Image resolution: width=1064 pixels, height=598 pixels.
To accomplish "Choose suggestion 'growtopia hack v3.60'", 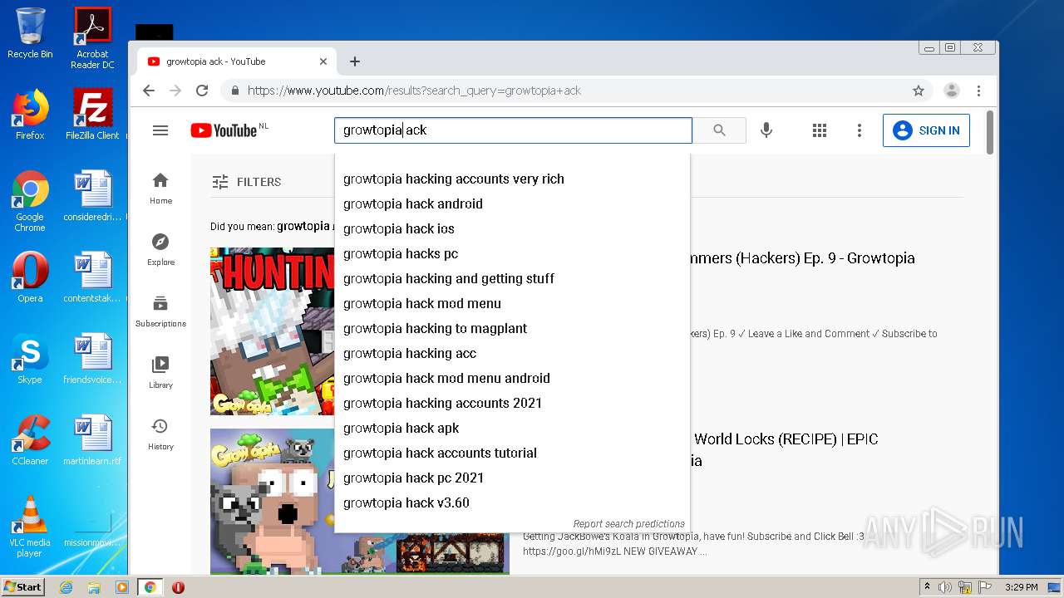I will click(512, 502).
